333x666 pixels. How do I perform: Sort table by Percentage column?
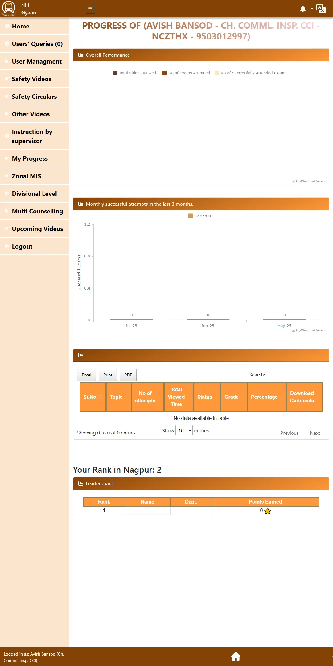click(x=267, y=397)
